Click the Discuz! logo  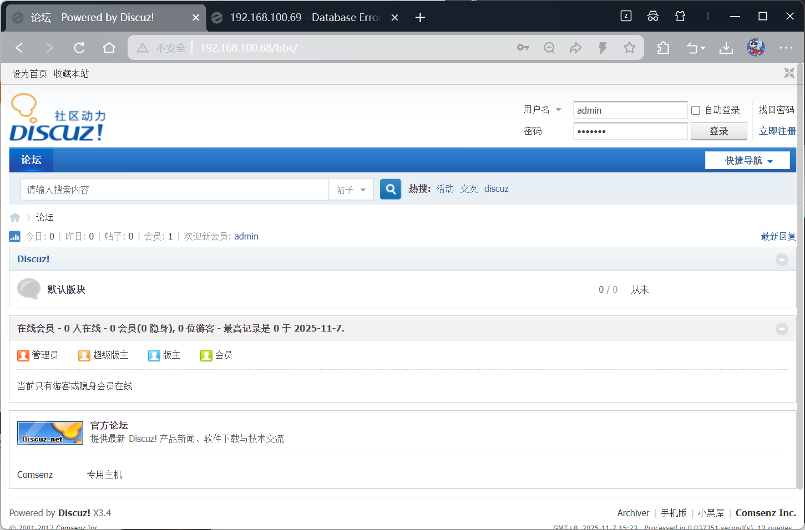pyautogui.click(x=58, y=117)
